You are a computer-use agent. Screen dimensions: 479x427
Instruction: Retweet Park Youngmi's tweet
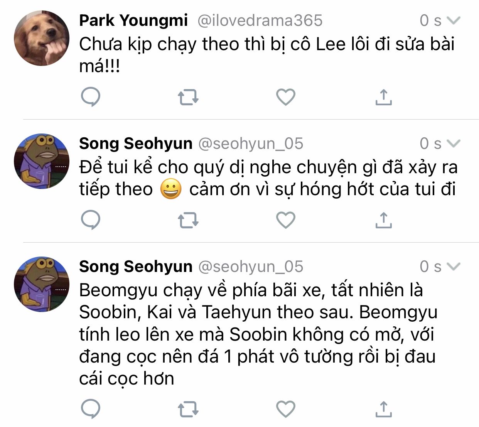coord(188,97)
